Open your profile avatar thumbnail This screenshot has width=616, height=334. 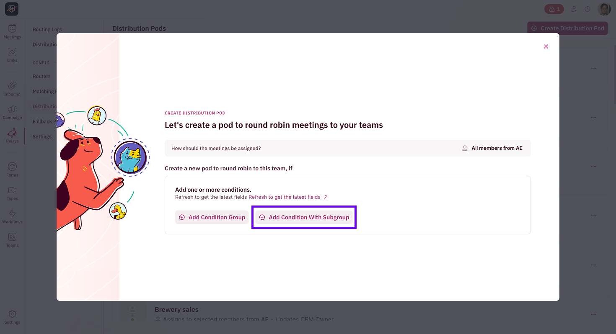click(x=604, y=9)
